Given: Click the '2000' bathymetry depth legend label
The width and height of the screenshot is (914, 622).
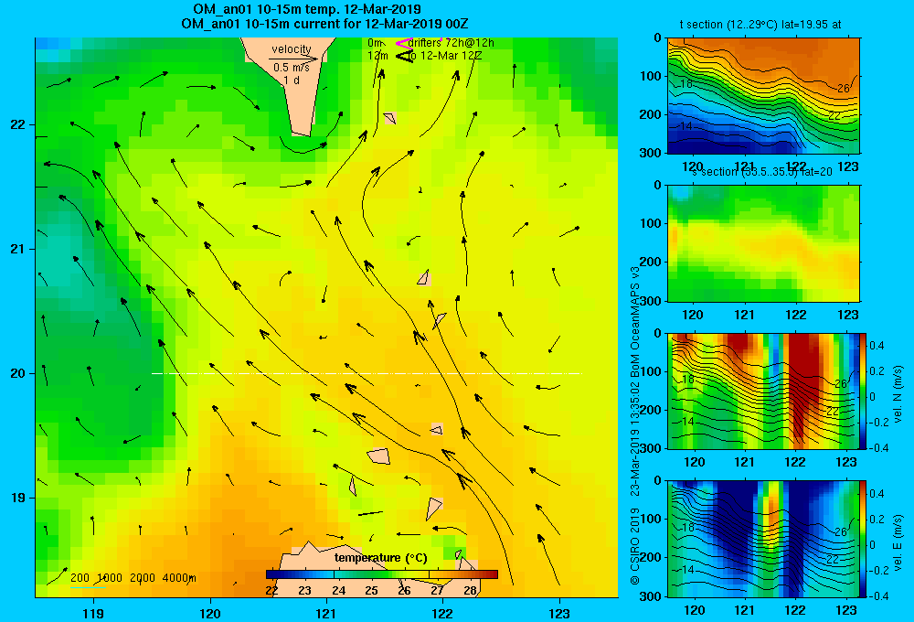Looking at the screenshot, I should [x=143, y=578].
